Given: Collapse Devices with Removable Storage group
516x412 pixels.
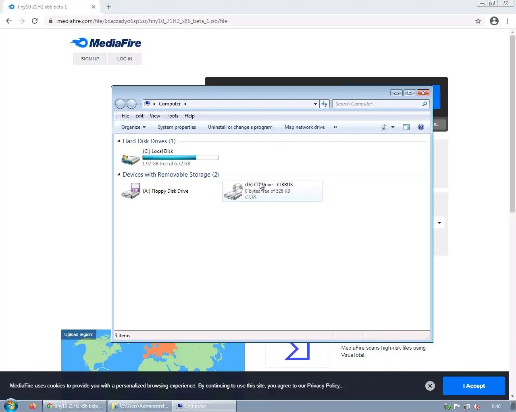Looking at the screenshot, I should tap(119, 175).
